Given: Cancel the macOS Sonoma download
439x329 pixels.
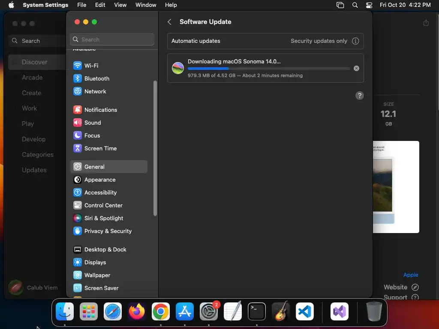Looking at the screenshot, I should 356,68.
